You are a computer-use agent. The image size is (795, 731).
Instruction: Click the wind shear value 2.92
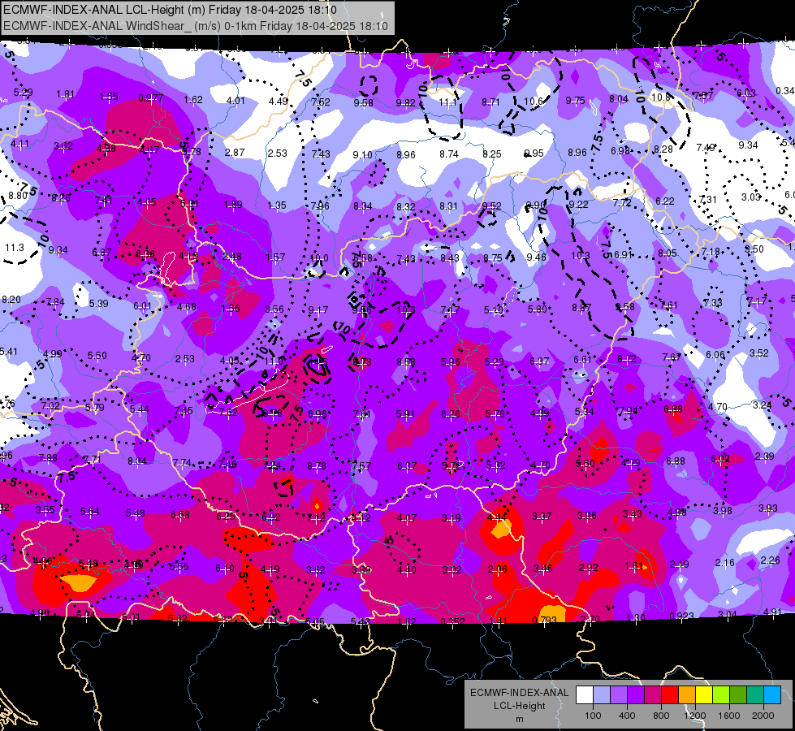pos(589,568)
